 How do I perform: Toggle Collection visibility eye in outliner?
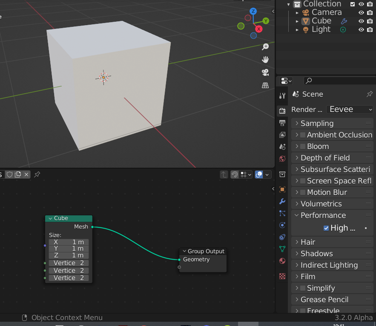pos(361,4)
